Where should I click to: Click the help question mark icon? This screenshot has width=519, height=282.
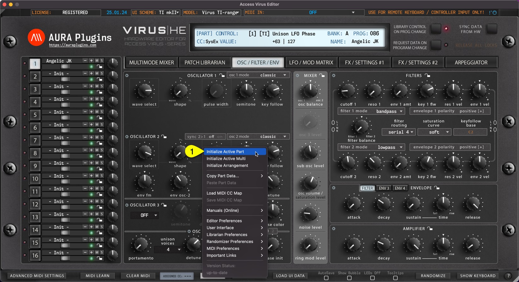508,276
